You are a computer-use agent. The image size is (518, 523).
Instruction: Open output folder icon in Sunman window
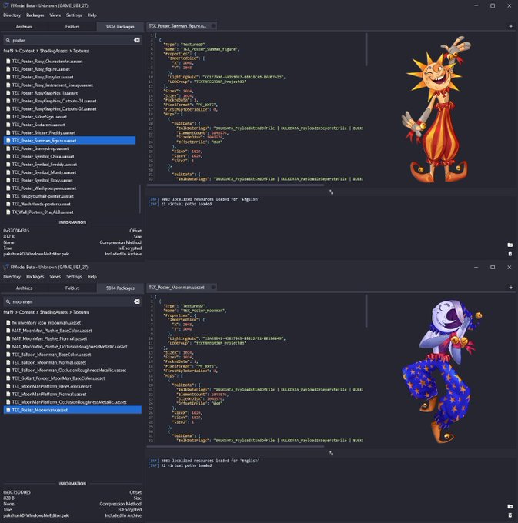(510, 245)
